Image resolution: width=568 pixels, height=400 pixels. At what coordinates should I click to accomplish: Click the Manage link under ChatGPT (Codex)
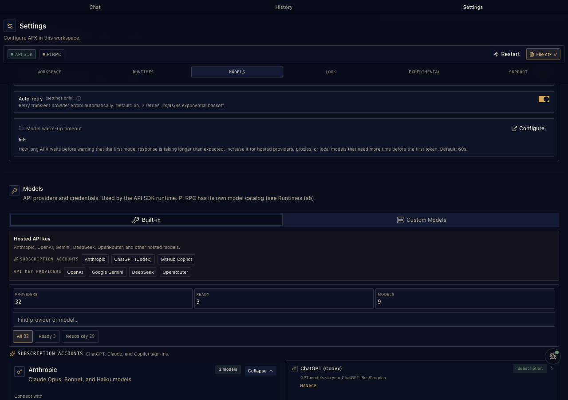[x=308, y=386]
